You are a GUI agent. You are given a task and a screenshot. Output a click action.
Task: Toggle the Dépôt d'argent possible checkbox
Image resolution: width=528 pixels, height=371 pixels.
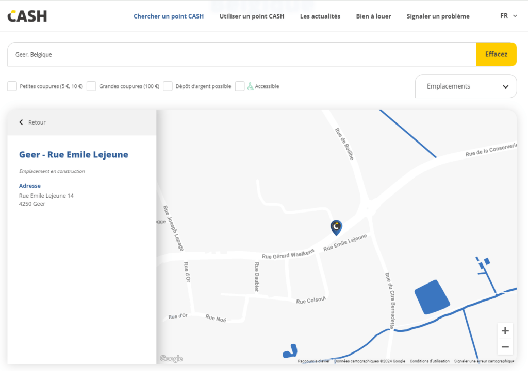tap(168, 86)
